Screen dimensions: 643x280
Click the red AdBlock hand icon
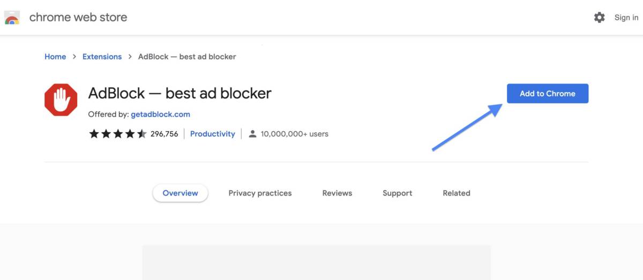(61, 100)
